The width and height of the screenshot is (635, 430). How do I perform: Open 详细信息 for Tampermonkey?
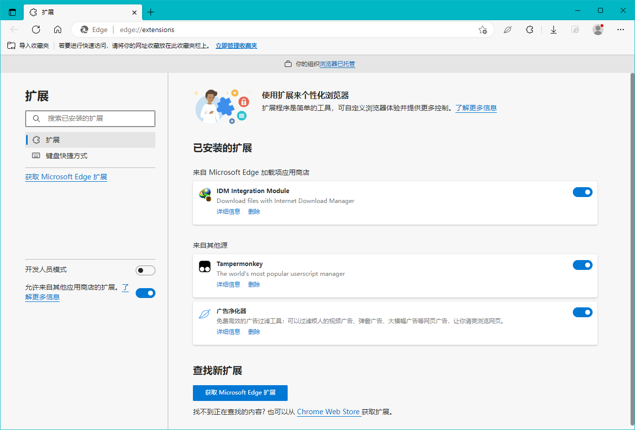point(228,285)
